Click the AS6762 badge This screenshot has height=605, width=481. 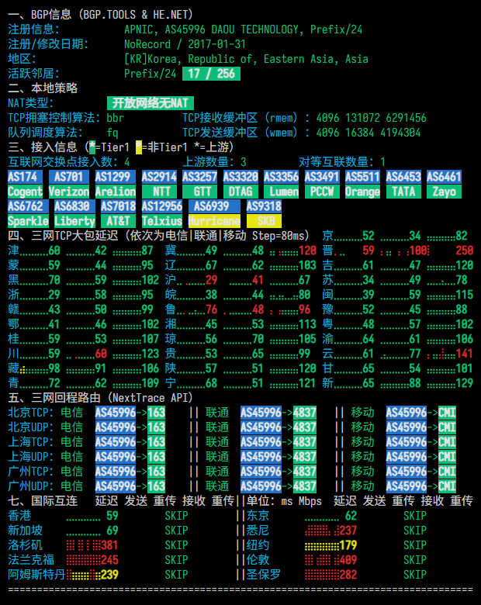pyautogui.click(x=28, y=206)
